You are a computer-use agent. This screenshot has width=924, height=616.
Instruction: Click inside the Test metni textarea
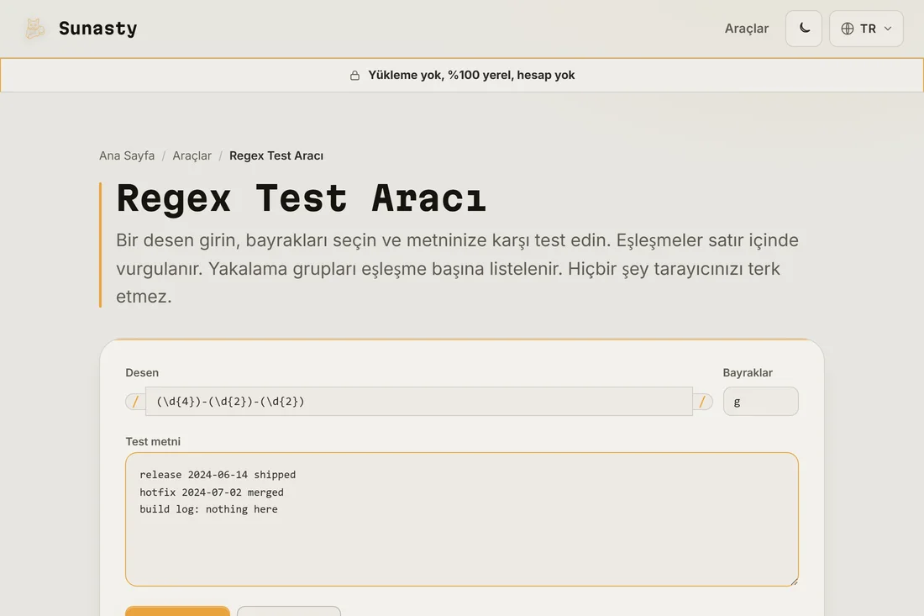point(462,519)
